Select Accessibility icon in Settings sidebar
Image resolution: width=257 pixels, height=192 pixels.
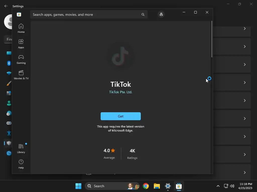point(9,133)
